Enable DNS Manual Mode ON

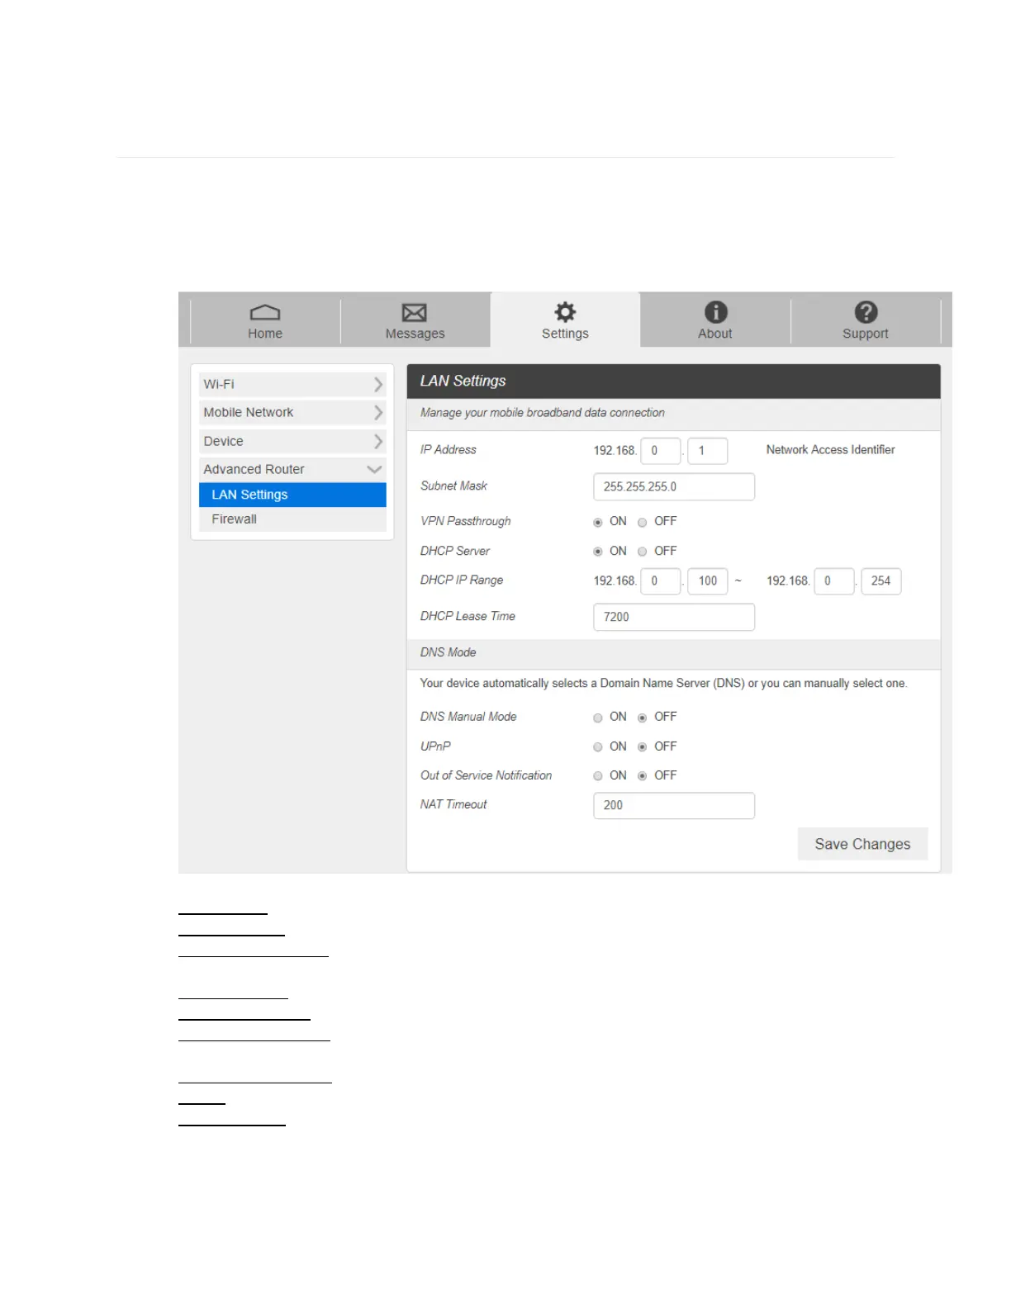[x=598, y=718]
